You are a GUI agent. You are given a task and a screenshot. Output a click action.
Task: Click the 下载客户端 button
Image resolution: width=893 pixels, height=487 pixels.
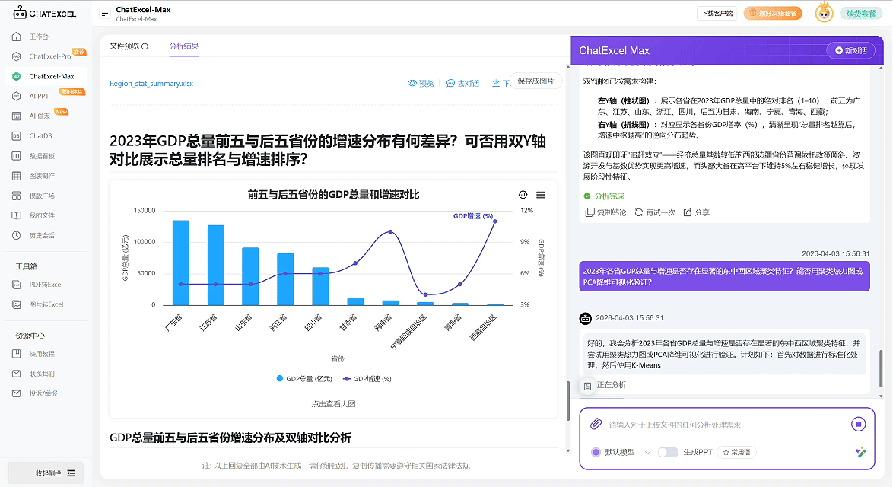pos(717,13)
